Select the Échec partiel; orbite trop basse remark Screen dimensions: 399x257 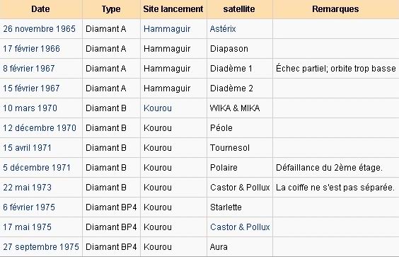[x=335, y=69]
